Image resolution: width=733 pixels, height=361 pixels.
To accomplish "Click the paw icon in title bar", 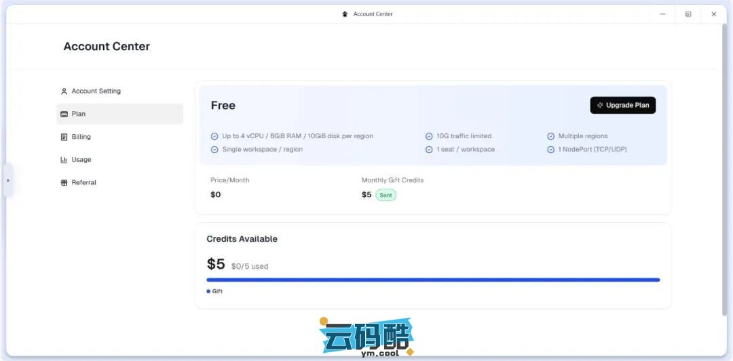I will pyautogui.click(x=345, y=14).
